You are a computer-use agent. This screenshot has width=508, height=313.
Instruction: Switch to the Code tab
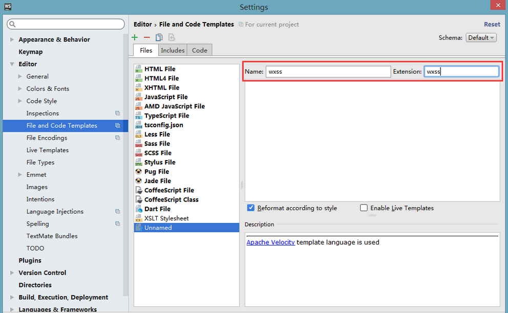(200, 50)
